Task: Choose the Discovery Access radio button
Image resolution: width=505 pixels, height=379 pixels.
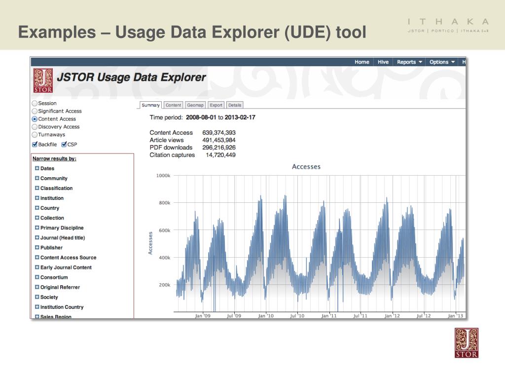Action: pos(35,127)
